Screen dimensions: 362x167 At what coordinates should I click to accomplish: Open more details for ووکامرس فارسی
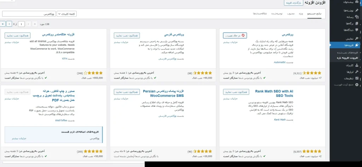pyautogui.click(x=121, y=42)
